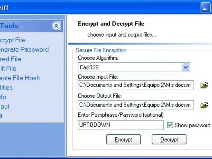Select Exit in the Tools sidebar
The image size is (212, 159).
pyautogui.click(x=1, y=116)
